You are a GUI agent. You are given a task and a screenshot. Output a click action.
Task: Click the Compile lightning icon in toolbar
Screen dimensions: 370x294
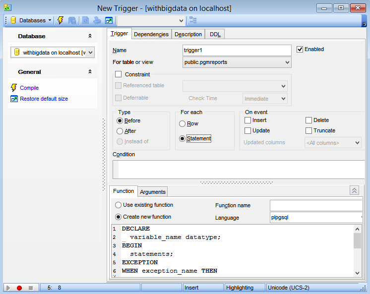pos(61,20)
